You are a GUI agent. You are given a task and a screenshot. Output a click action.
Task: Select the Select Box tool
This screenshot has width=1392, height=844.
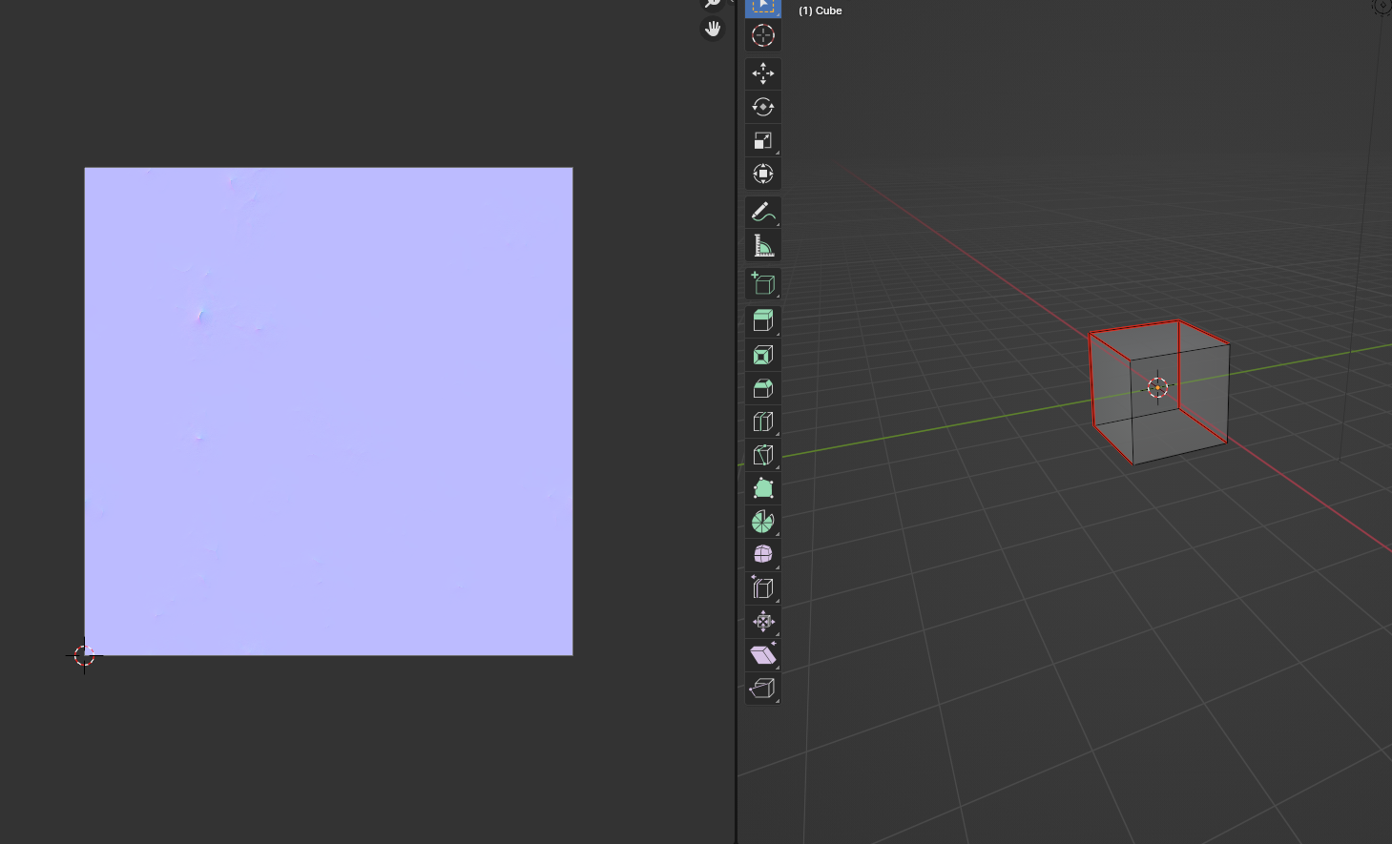[x=762, y=8]
